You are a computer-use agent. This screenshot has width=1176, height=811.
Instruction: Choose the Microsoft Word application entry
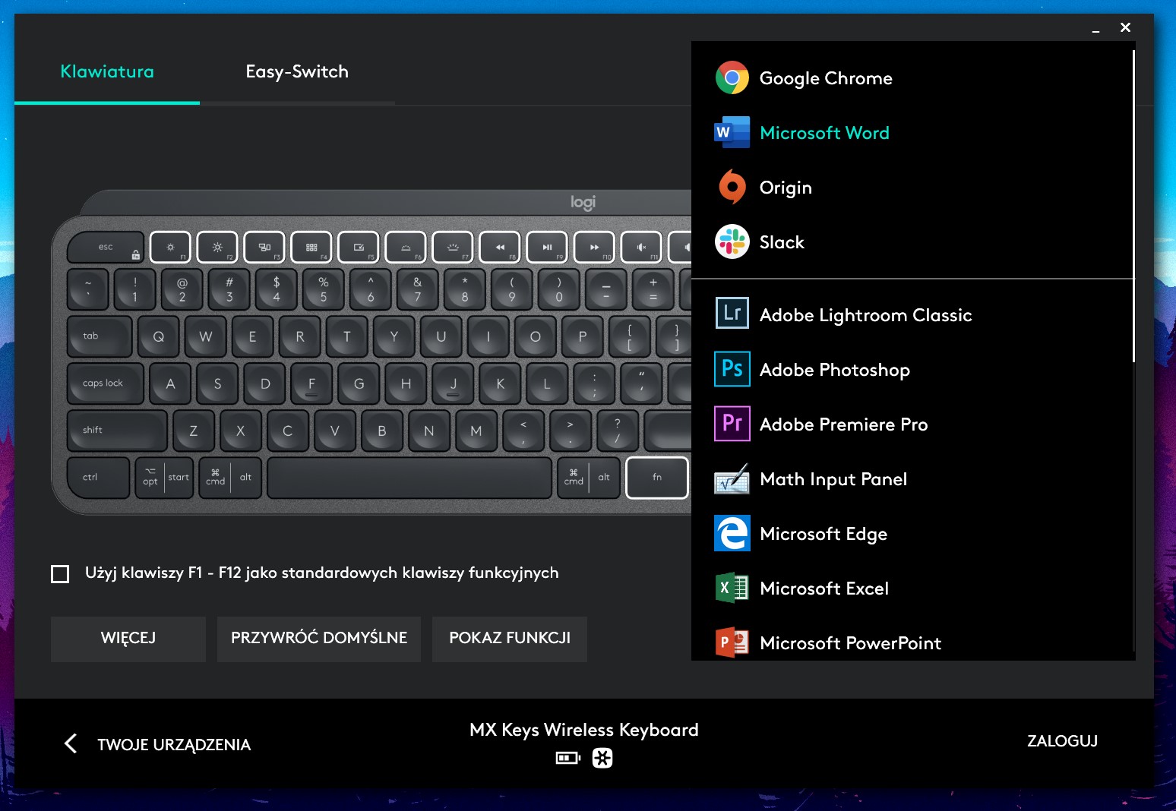(912, 133)
